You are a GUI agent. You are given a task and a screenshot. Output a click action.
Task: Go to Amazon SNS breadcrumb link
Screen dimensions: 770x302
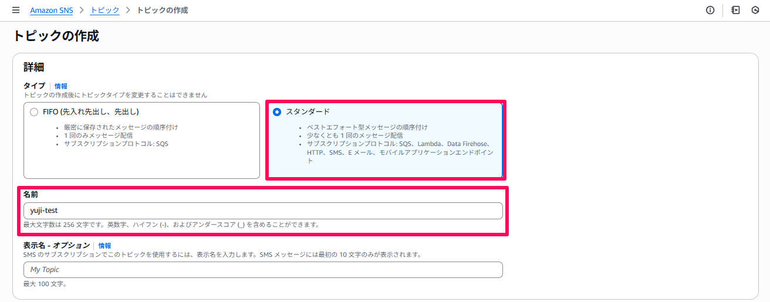point(52,11)
